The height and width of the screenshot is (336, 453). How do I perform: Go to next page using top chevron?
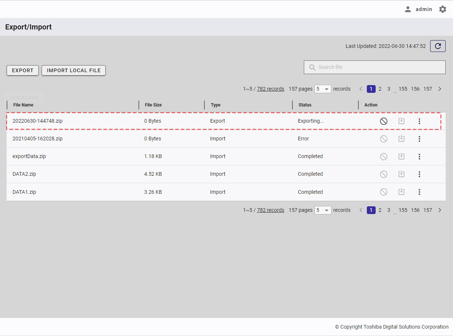(439, 89)
